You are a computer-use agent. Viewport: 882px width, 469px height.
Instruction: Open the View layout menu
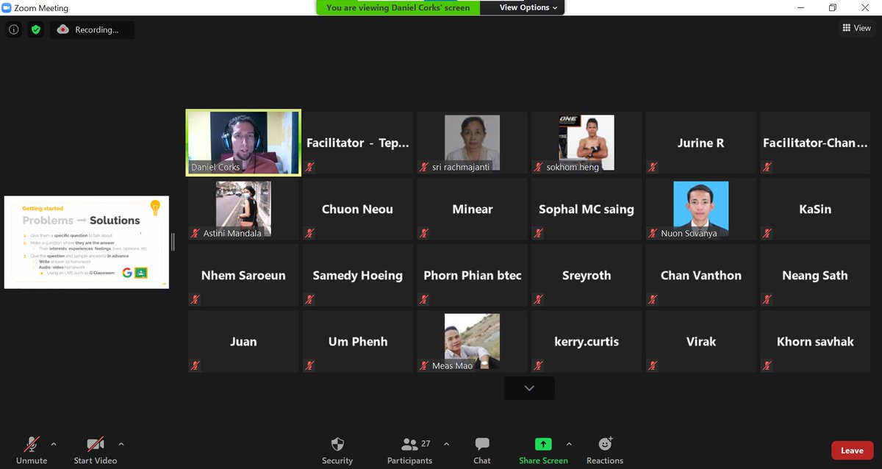coord(856,28)
